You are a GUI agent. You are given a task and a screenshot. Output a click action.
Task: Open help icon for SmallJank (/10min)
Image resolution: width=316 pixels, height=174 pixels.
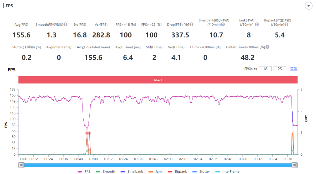223,25
